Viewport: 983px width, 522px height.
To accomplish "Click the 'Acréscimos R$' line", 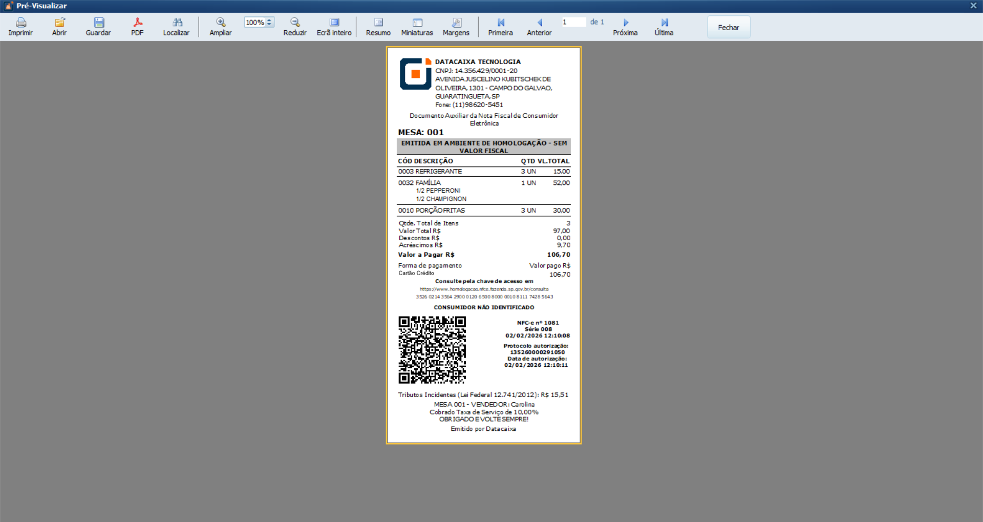I will [x=484, y=245].
